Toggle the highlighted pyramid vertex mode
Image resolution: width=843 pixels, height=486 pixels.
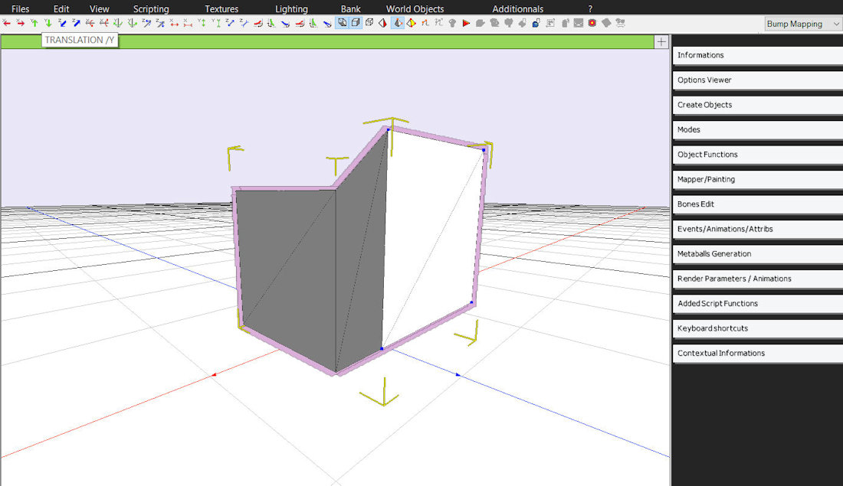pos(397,23)
